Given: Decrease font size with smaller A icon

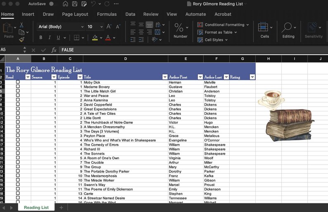Looking at the screenshot, I should click(118, 26).
